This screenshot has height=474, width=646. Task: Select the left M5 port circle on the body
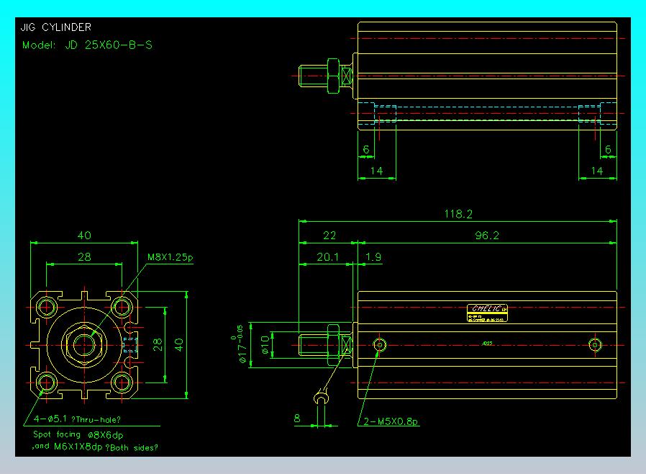click(x=379, y=344)
